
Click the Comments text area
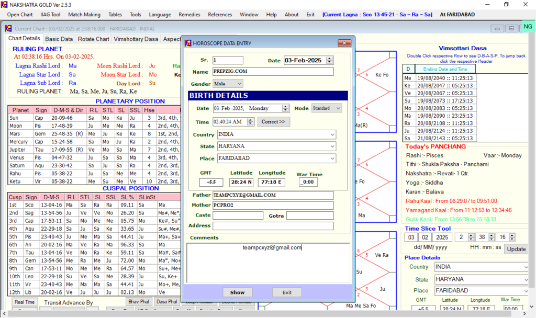(x=269, y=263)
